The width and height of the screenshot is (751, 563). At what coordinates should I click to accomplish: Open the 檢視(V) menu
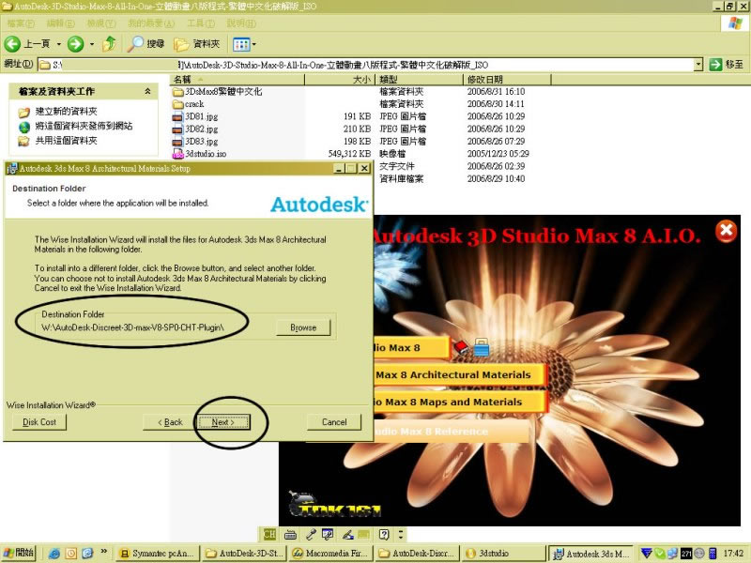(x=101, y=23)
